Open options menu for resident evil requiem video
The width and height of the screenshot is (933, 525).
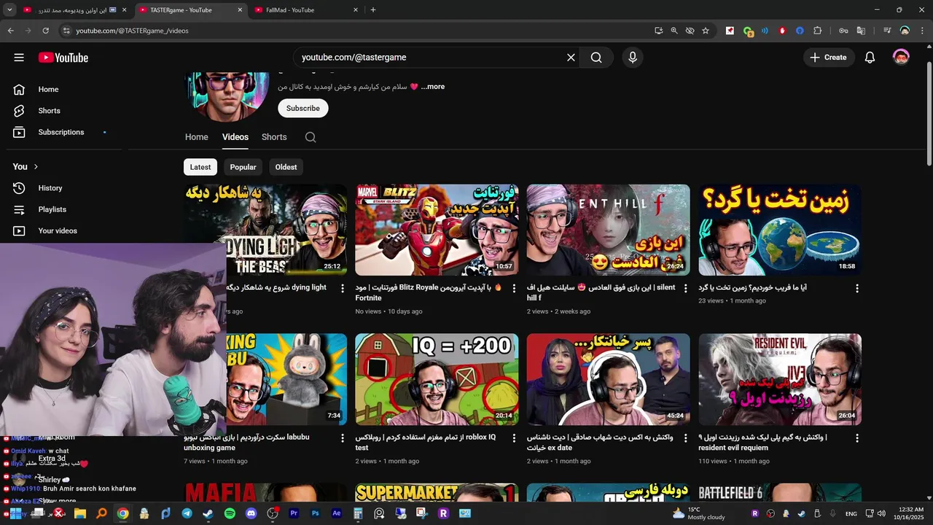click(857, 439)
